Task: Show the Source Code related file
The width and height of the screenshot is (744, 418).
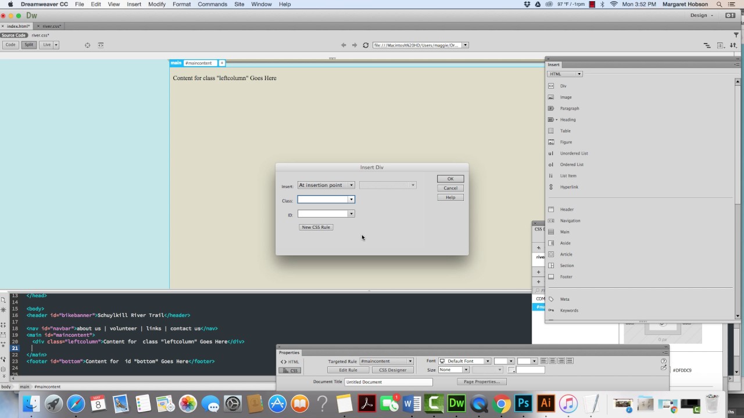Action: [13, 35]
